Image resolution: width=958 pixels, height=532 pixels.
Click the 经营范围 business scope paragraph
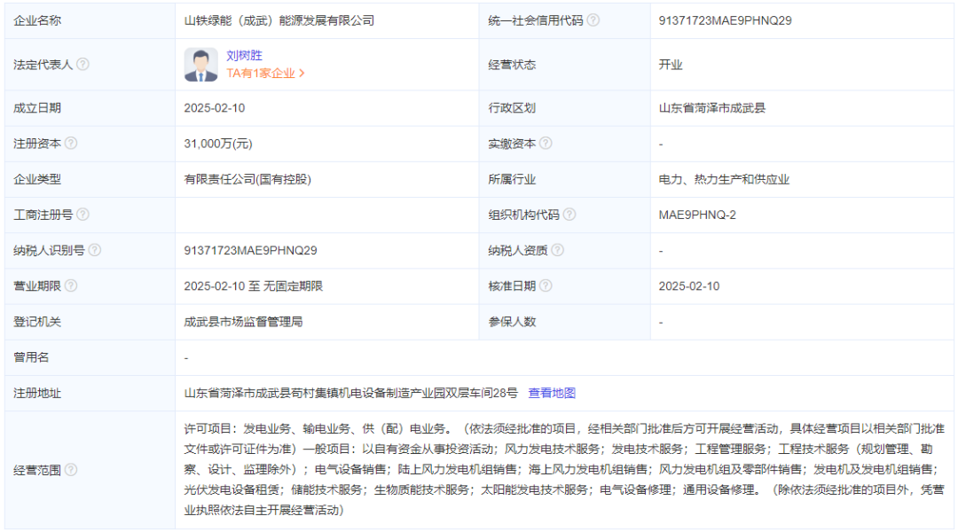[564, 469]
